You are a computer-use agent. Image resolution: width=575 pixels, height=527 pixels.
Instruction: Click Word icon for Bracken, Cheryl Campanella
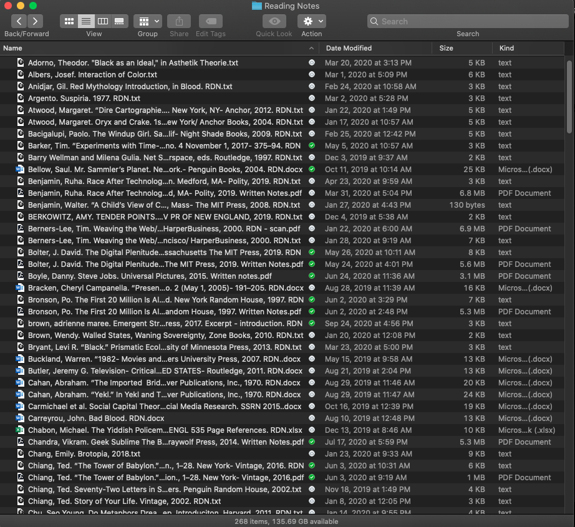[20, 288]
